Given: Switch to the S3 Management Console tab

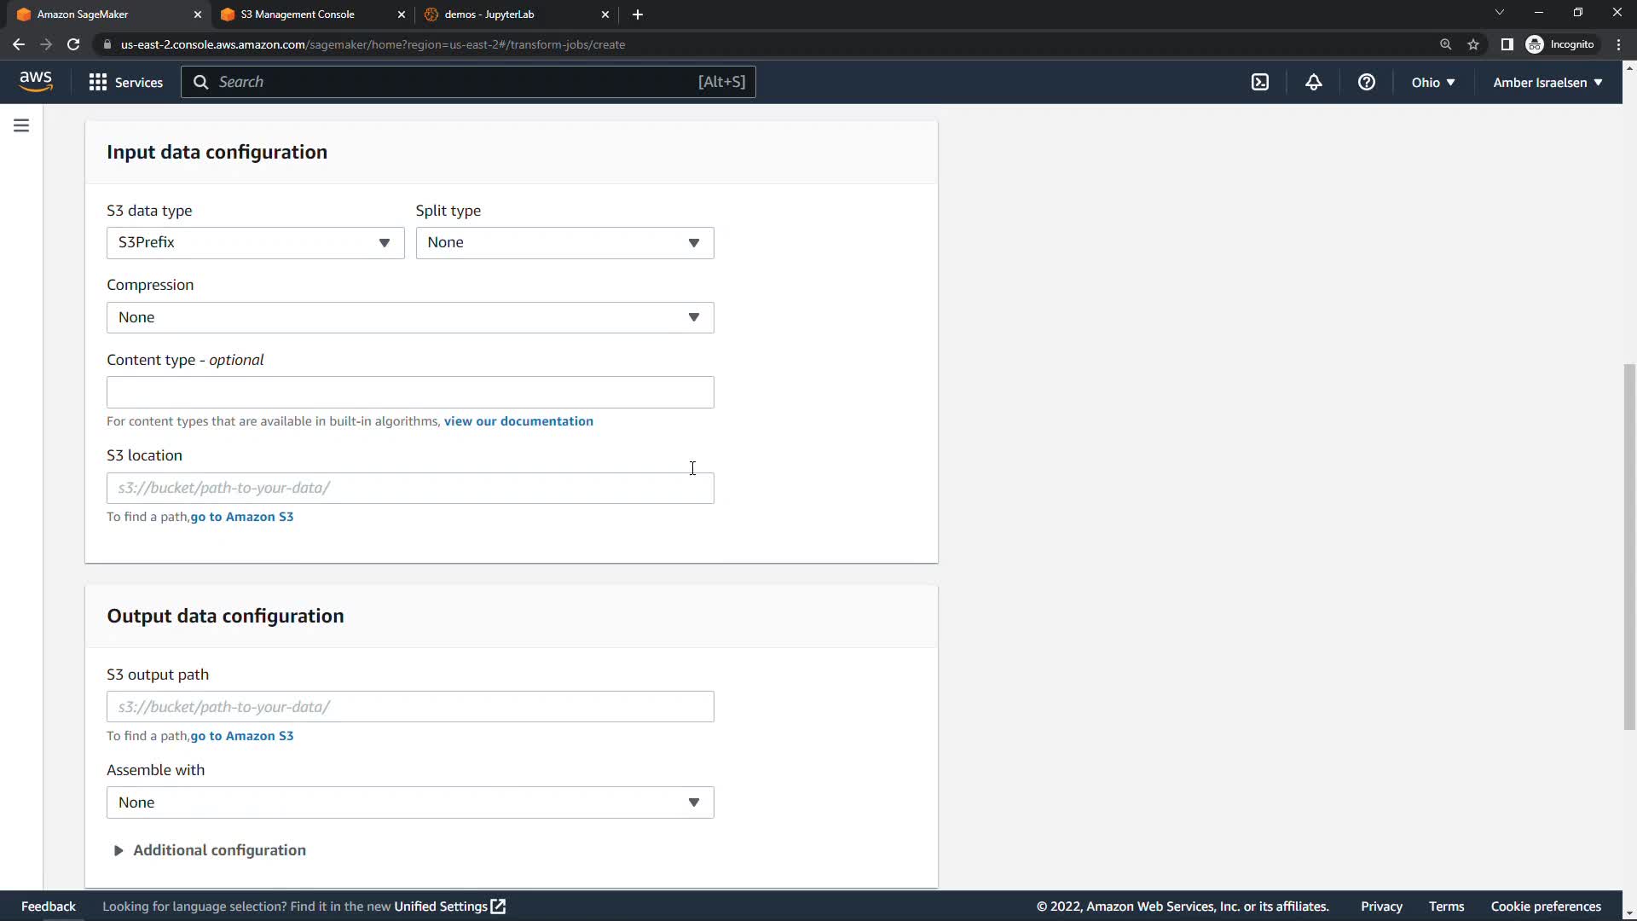Looking at the screenshot, I should (297, 14).
